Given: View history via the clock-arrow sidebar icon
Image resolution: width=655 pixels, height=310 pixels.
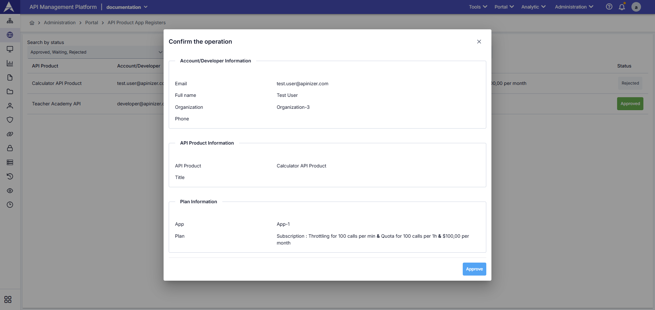Looking at the screenshot, I should 10,176.
